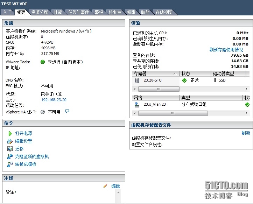253x204 pixels.
Task: Click the 刷新 link in storage profile panel
Action: coord(246,133)
